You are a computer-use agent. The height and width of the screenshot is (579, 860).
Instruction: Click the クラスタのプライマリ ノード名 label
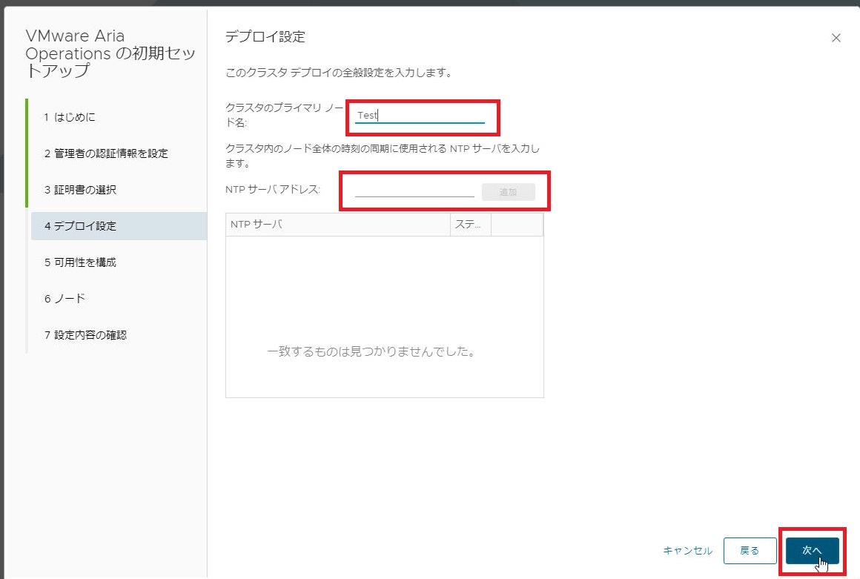pos(284,115)
